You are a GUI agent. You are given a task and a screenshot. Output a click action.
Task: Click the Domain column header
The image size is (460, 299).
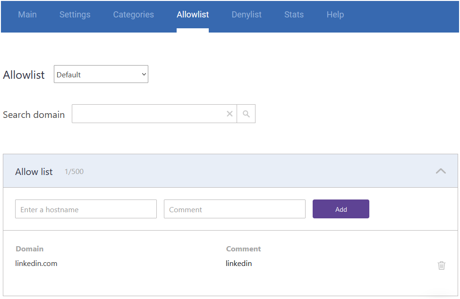pyautogui.click(x=30, y=249)
